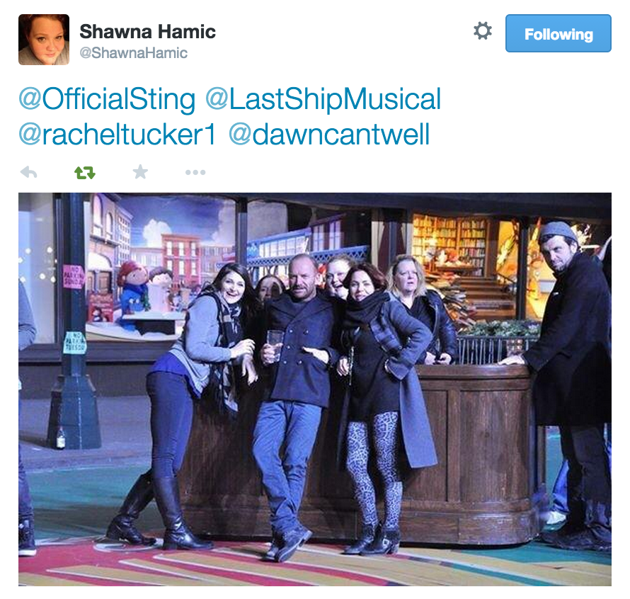
Task: Open the three-dot more options icon
Action: [195, 173]
